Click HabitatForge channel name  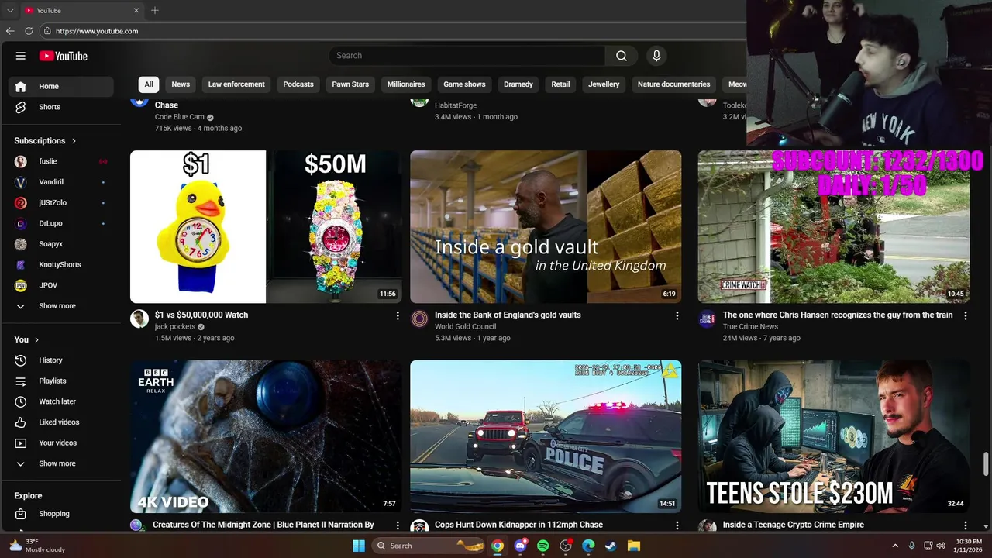pos(456,105)
